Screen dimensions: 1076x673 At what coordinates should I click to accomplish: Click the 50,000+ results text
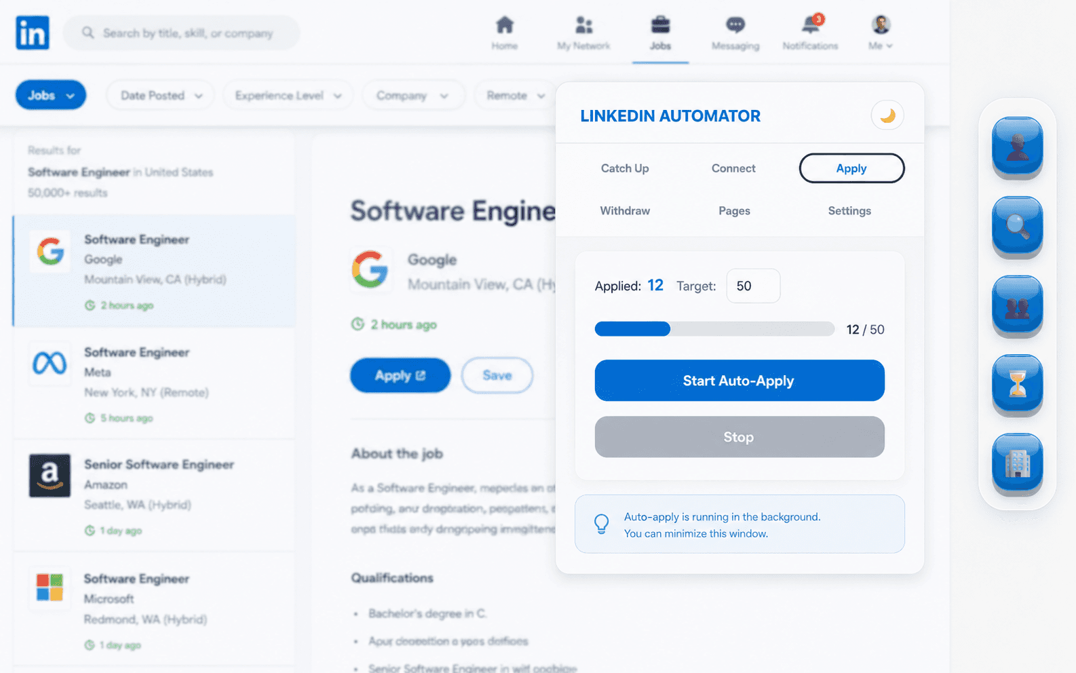click(x=68, y=193)
